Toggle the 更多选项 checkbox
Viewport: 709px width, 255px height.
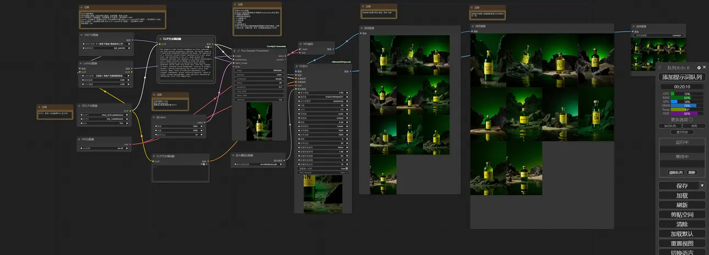691,119
